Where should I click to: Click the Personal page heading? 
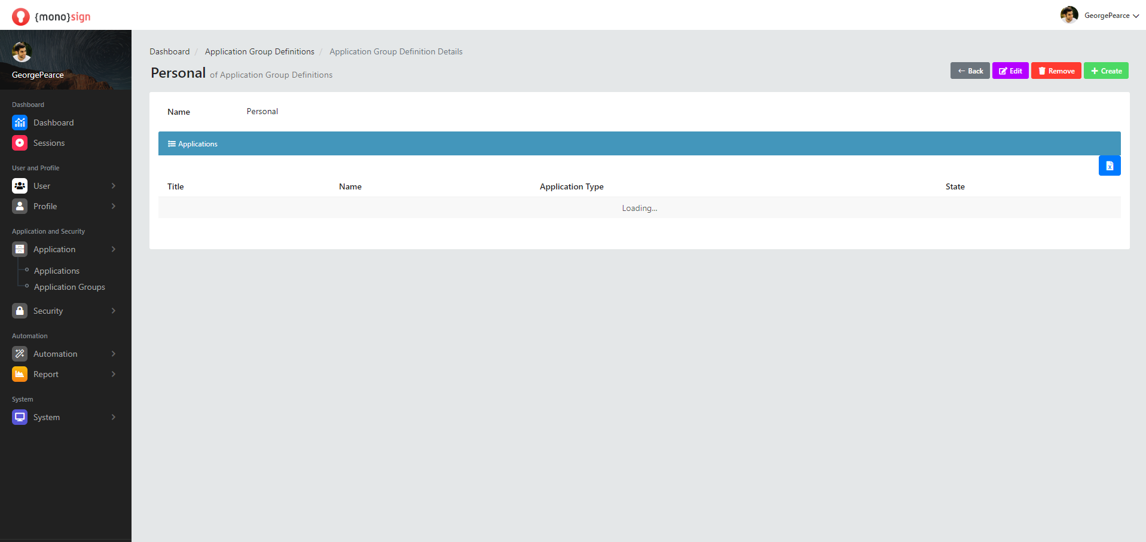coord(178,73)
